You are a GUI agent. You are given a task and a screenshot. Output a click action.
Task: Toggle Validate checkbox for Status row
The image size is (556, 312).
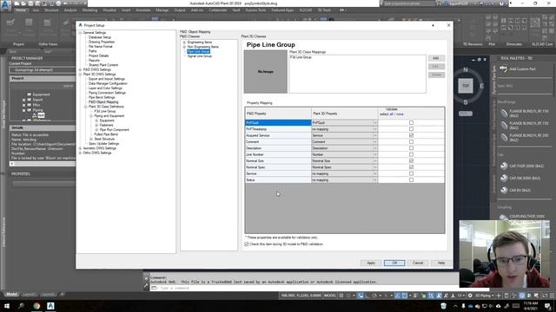tap(411, 180)
